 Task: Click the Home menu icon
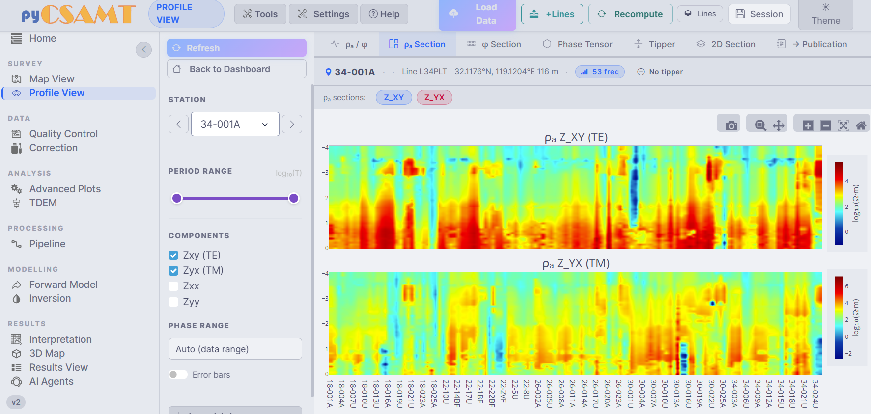[16, 38]
